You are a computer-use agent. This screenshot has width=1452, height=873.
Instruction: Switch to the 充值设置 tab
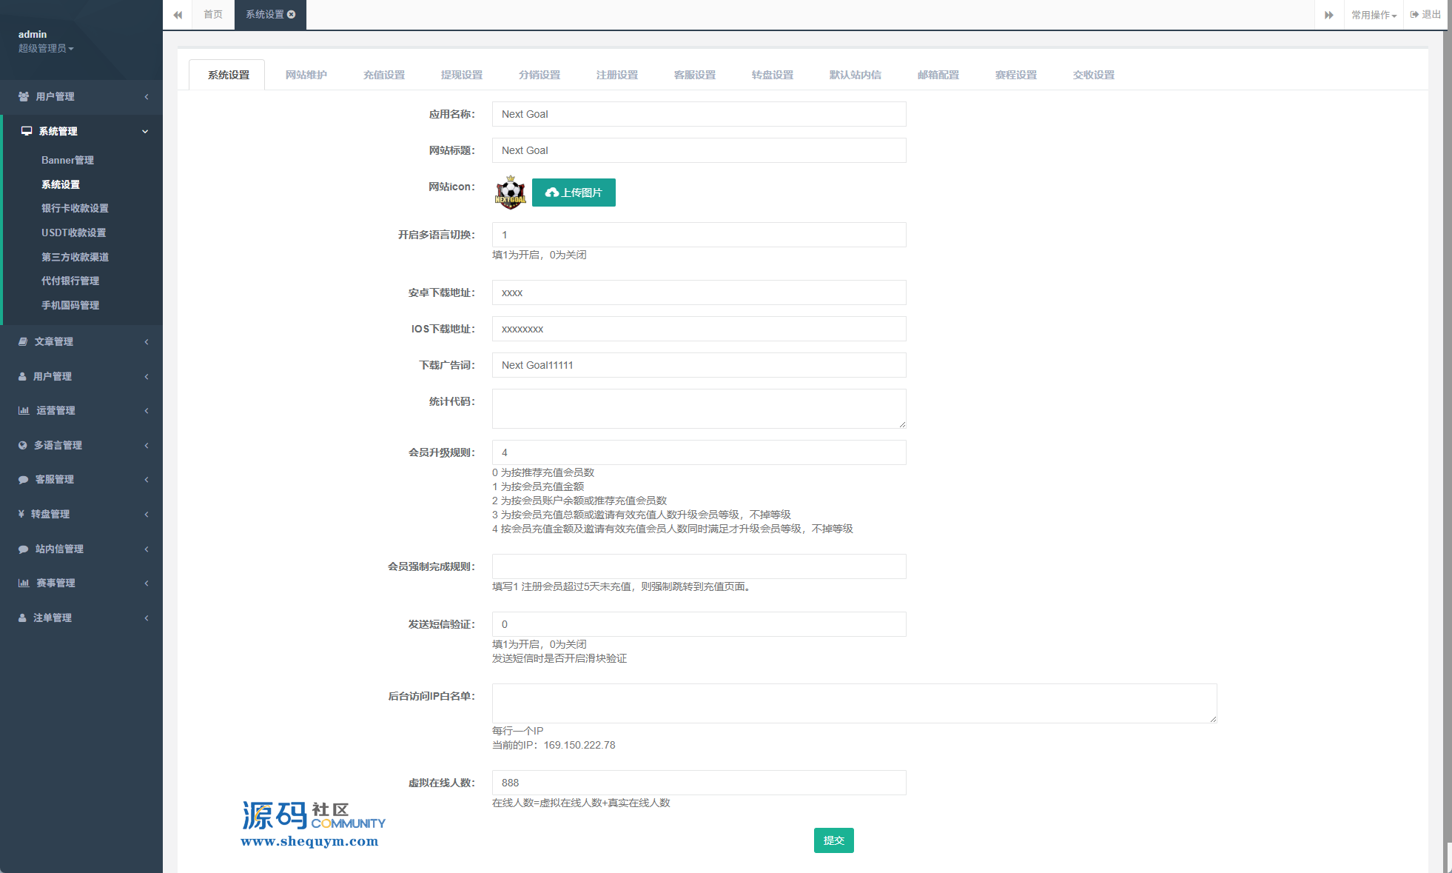(383, 75)
